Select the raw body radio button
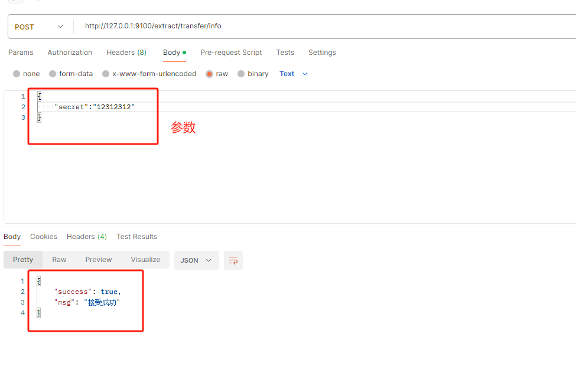Screen dimensions: 576x389 209,74
